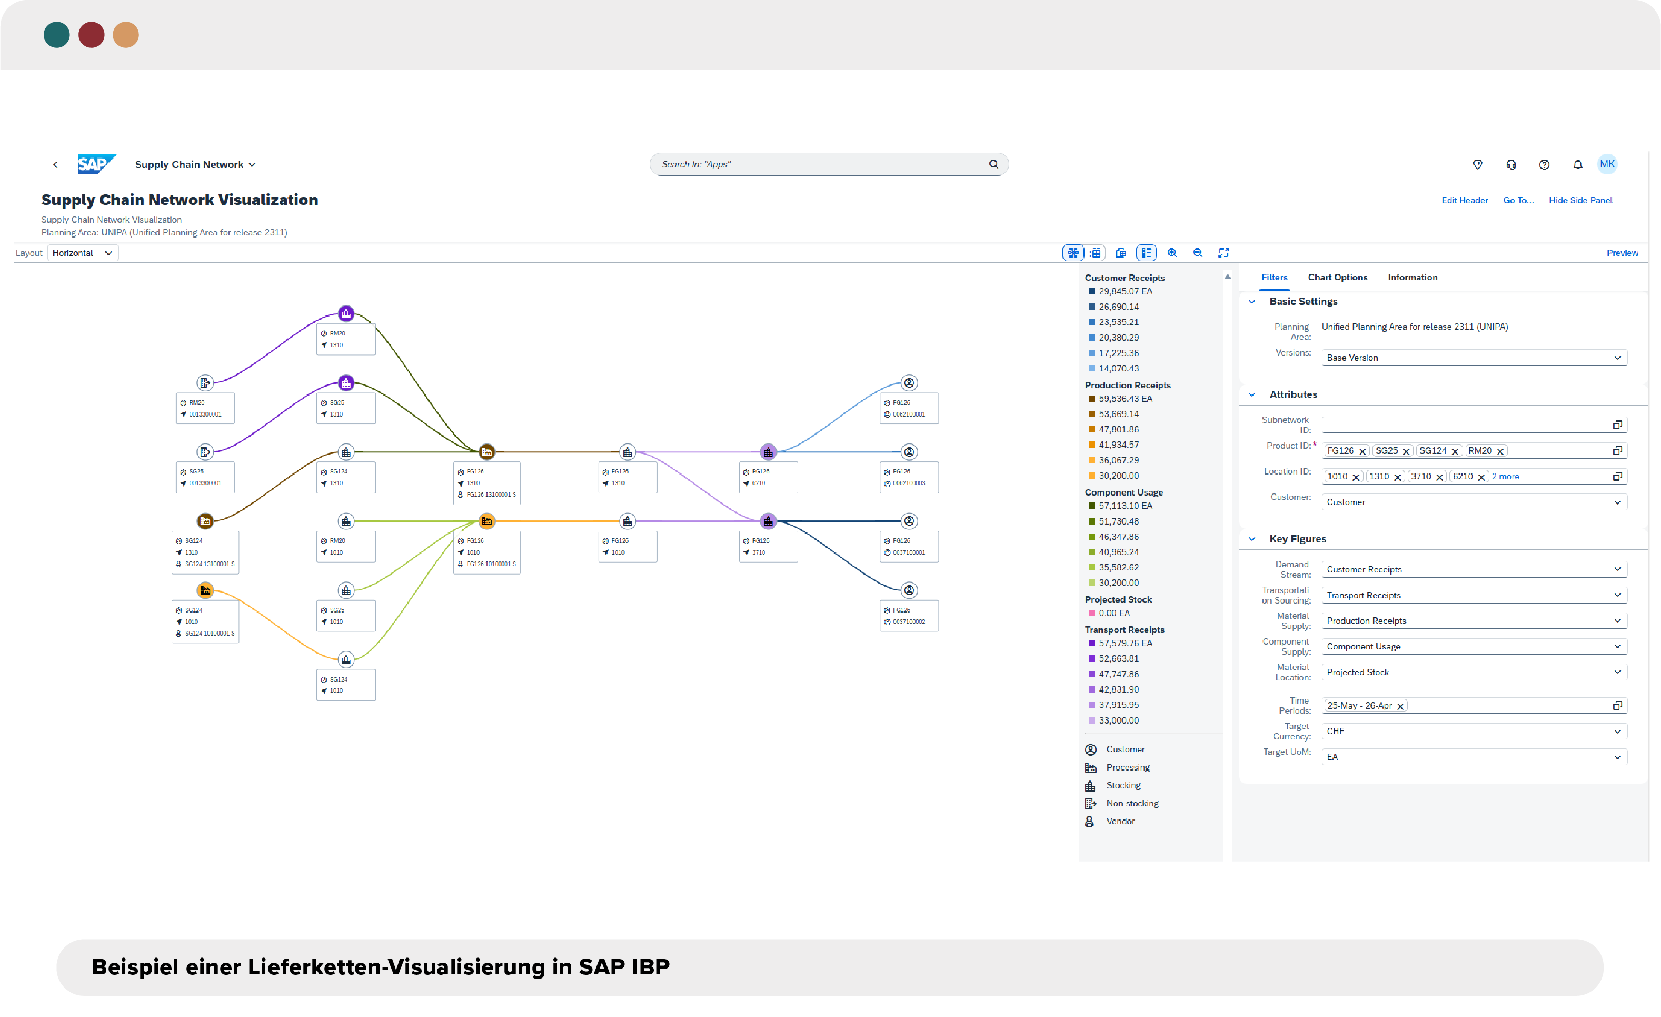Remove the FG126 Product ID filter chip
Screen dimensions: 1661x1017
coord(1364,450)
